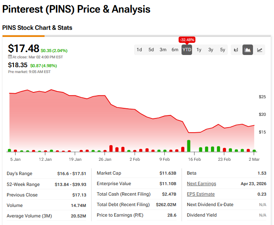
Task: Click the Day's Range value $16.6 - $17.51
Action: (x=71, y=173)
